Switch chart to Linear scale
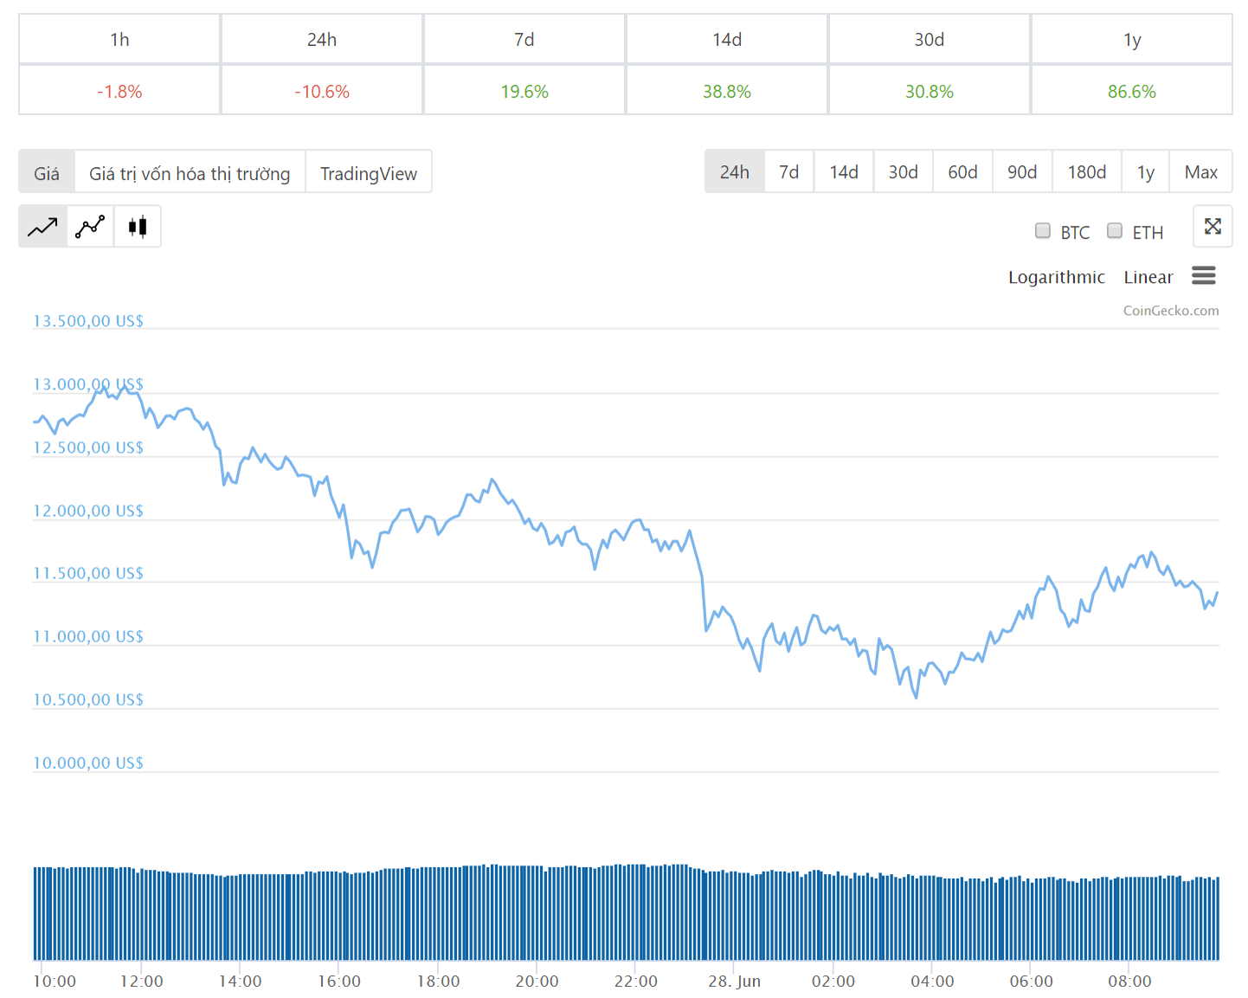This screenshot has width=1248, height=998. click(1148, 277)
